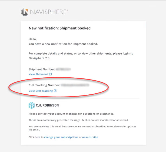Open the View Shipment link

38,74
